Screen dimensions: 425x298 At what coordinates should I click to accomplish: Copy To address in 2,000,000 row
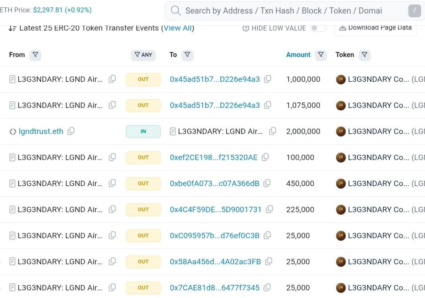tap(272, 131)
